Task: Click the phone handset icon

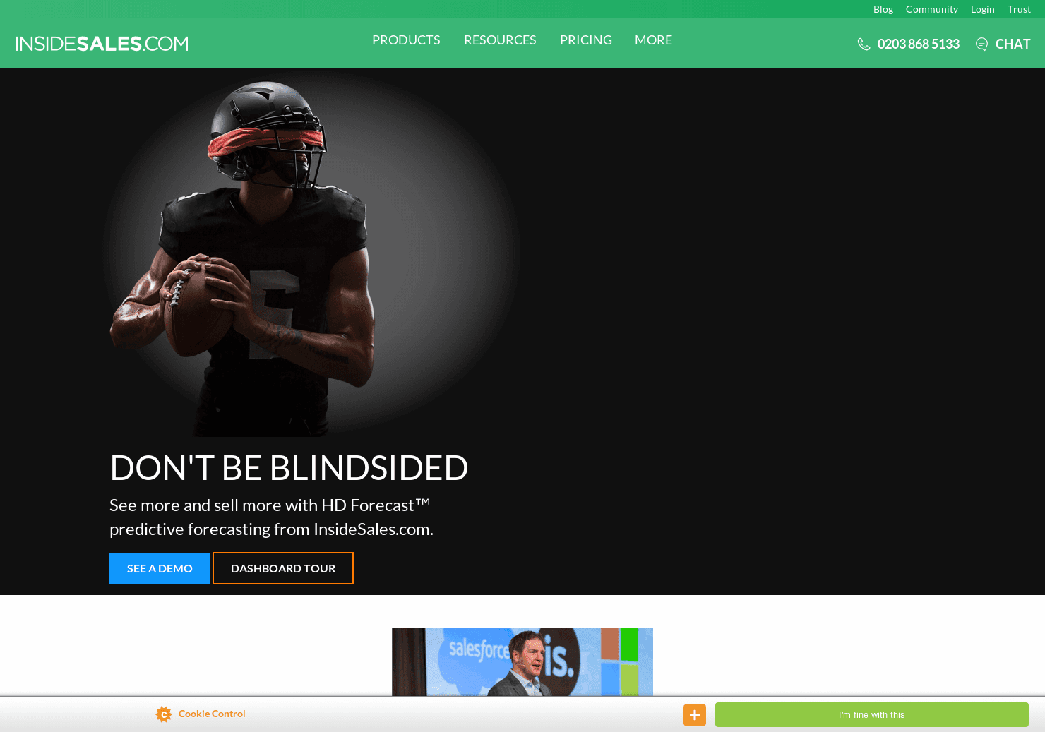Action: pyautogui.click(x=864, y=44)
